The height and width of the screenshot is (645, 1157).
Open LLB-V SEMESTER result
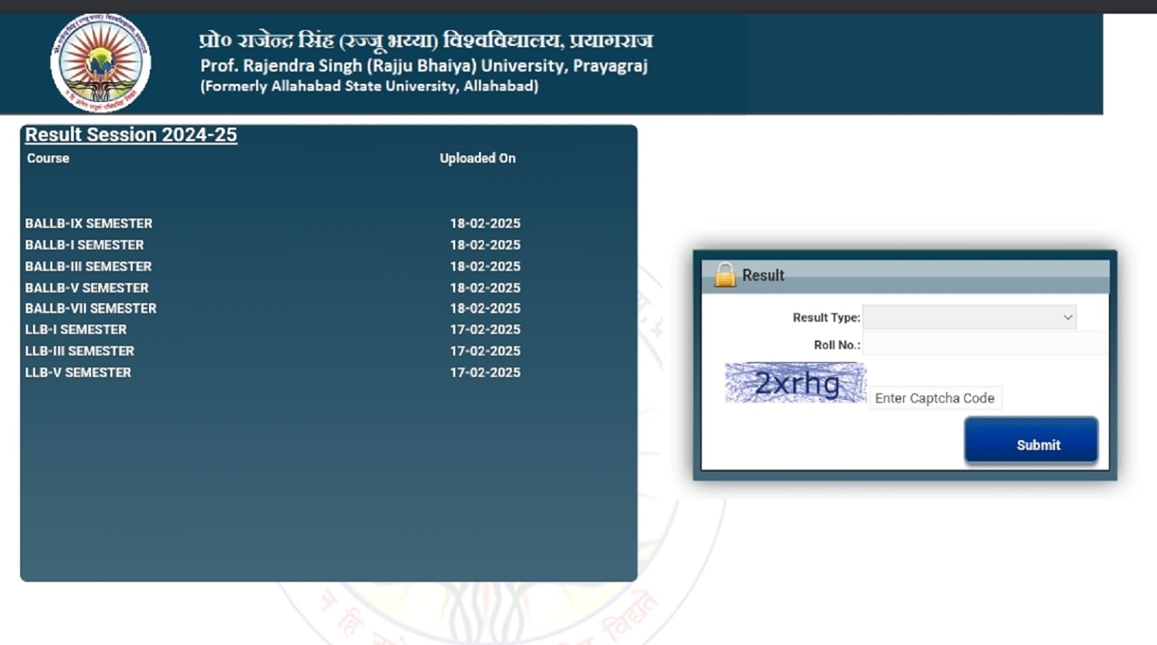click(x=78, y=373)
